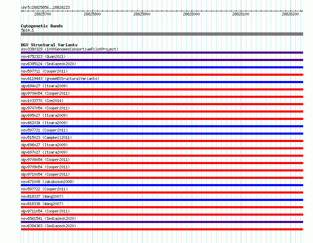This screenshot has height=243, width=313.
Task: Open dgv9707n54 (Cooper2011) entry
Action: pyautogui.click(x=45, y=108)
